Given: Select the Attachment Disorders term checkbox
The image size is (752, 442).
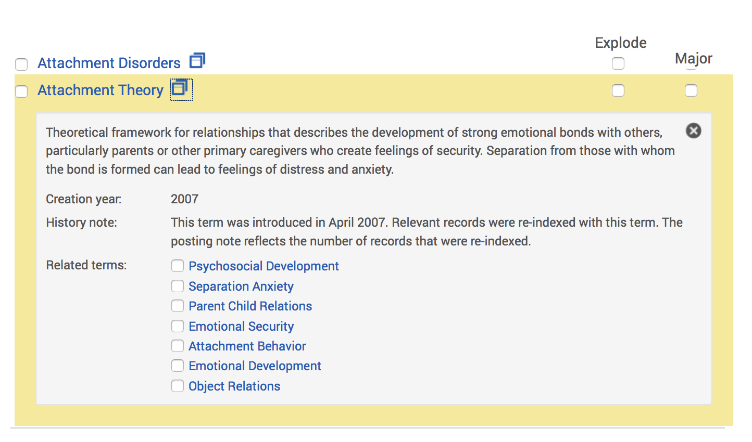Looking at the screenshot, I should [x=21, y=64].
